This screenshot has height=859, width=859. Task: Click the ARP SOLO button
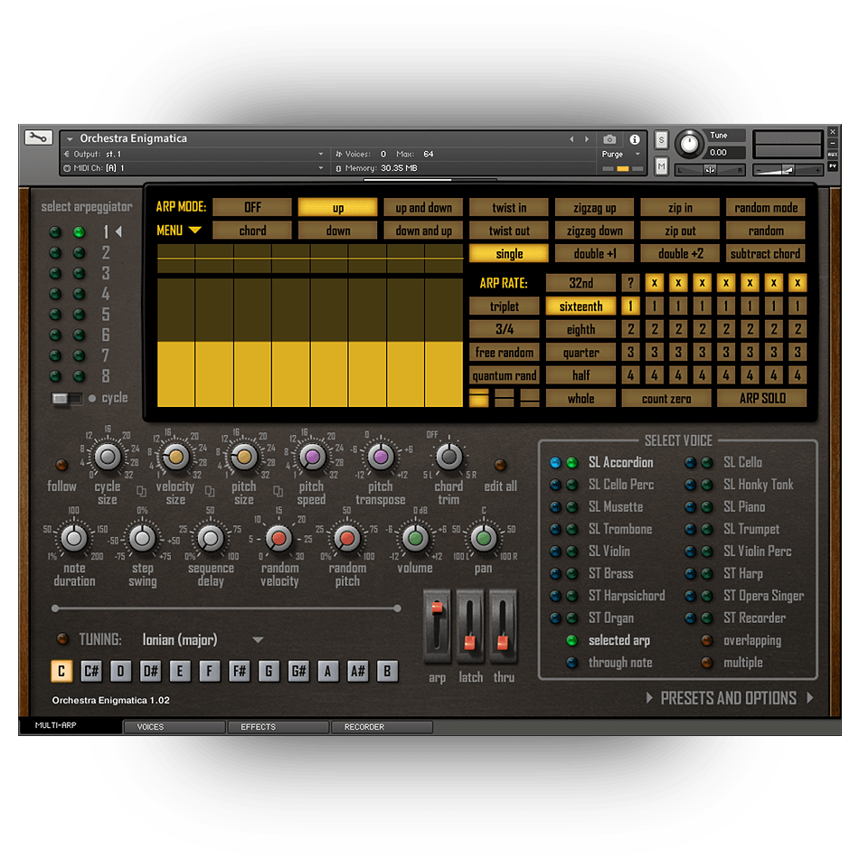(762, 398)
